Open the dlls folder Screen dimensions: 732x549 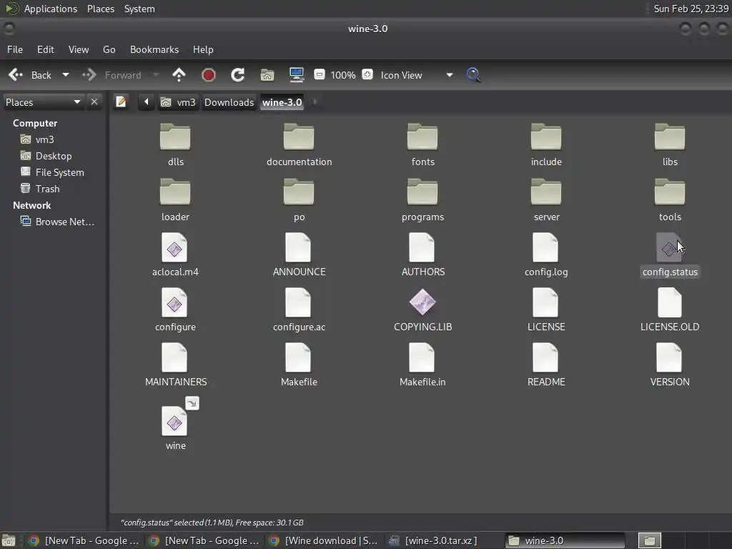pos(175,144)
